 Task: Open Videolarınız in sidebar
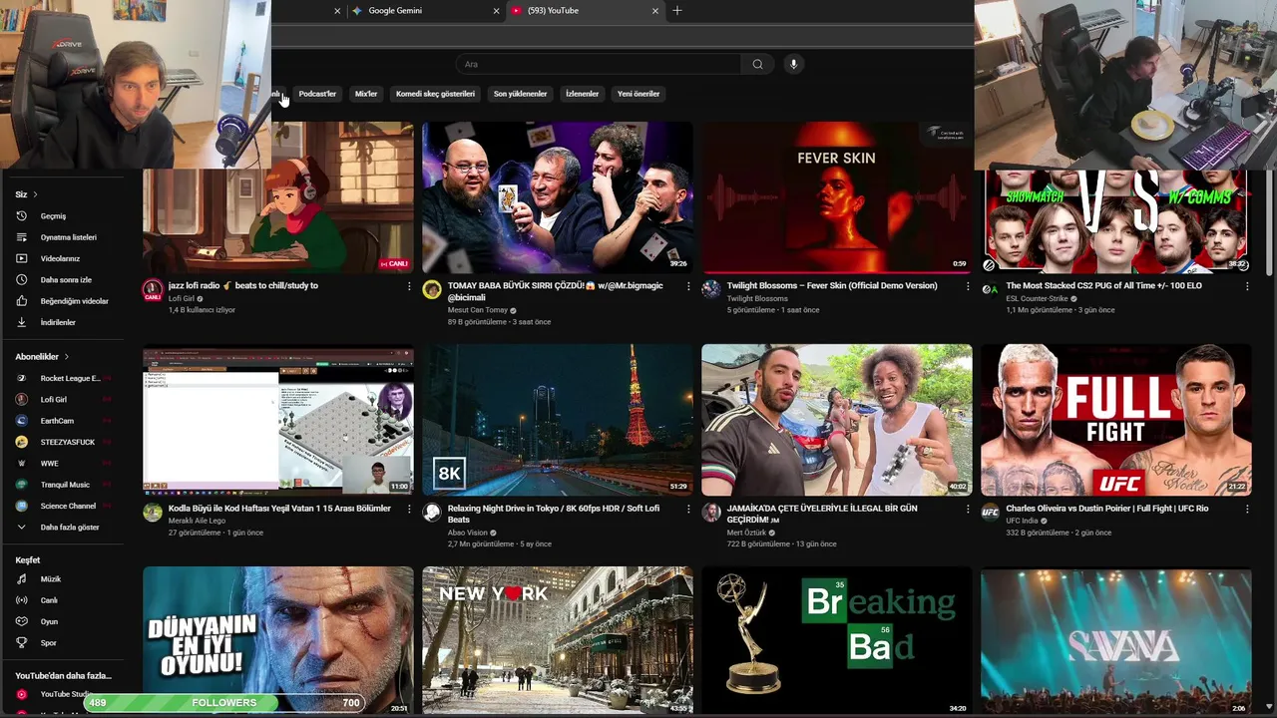[60, 259]
